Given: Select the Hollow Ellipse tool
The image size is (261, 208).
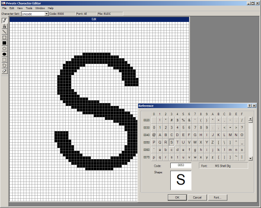Looking at the screenshot, I should [5, 48].
